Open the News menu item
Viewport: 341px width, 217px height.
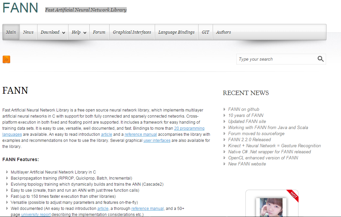pyautogui.click(x=28, y=32)
